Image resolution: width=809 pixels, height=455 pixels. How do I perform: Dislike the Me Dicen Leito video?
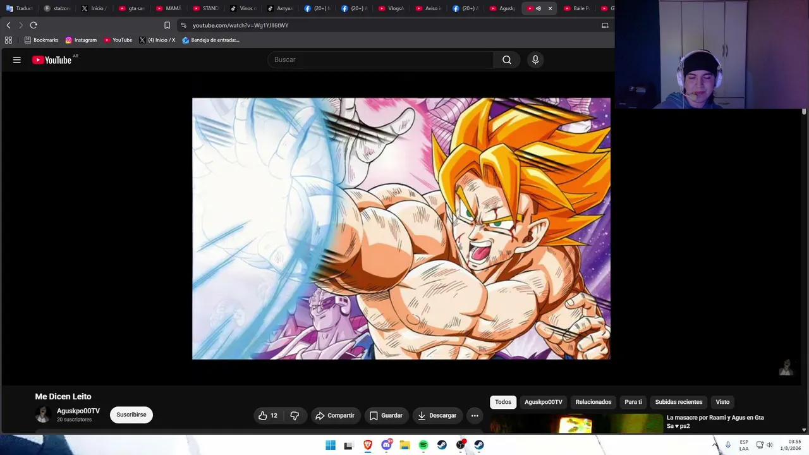coord(295,415)
